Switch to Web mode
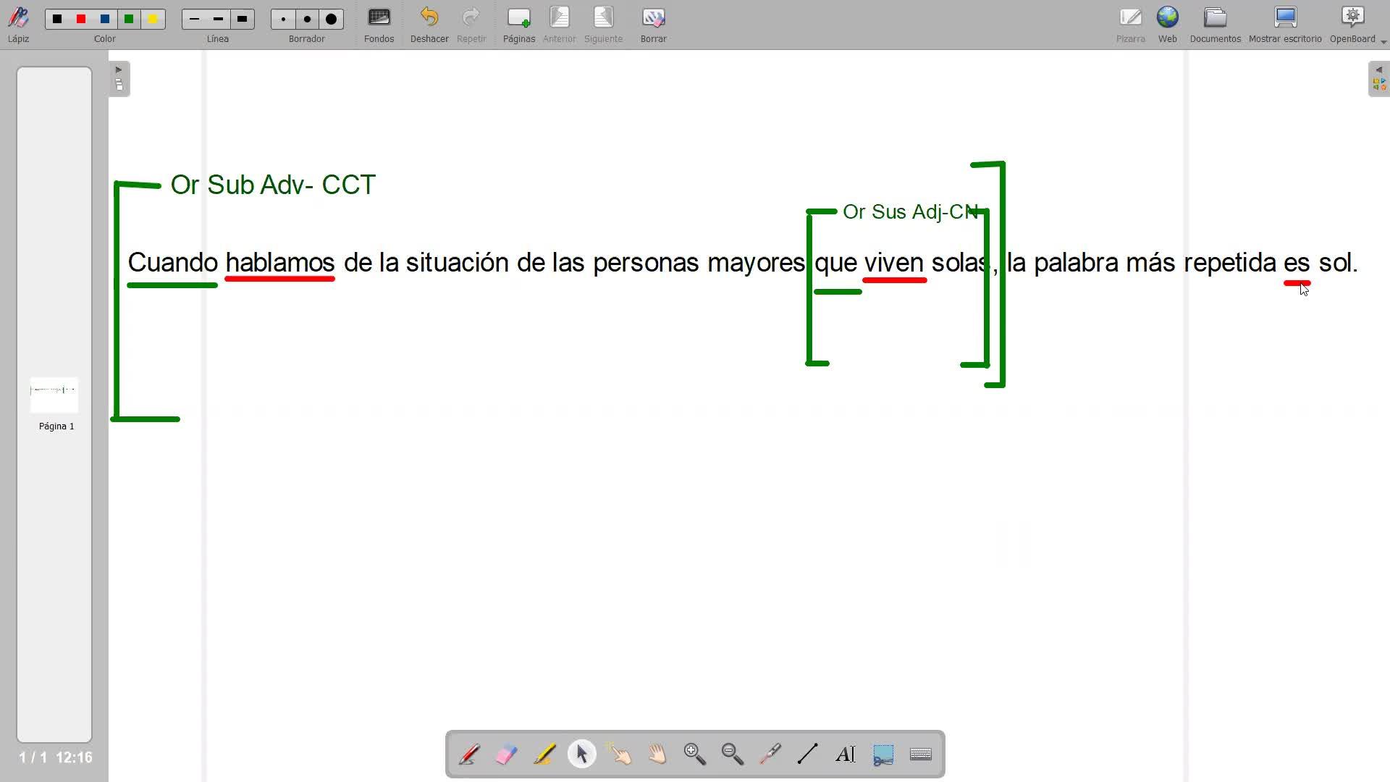Image resolution: width=1390 pixels, height=782 pixels. 1167,25
